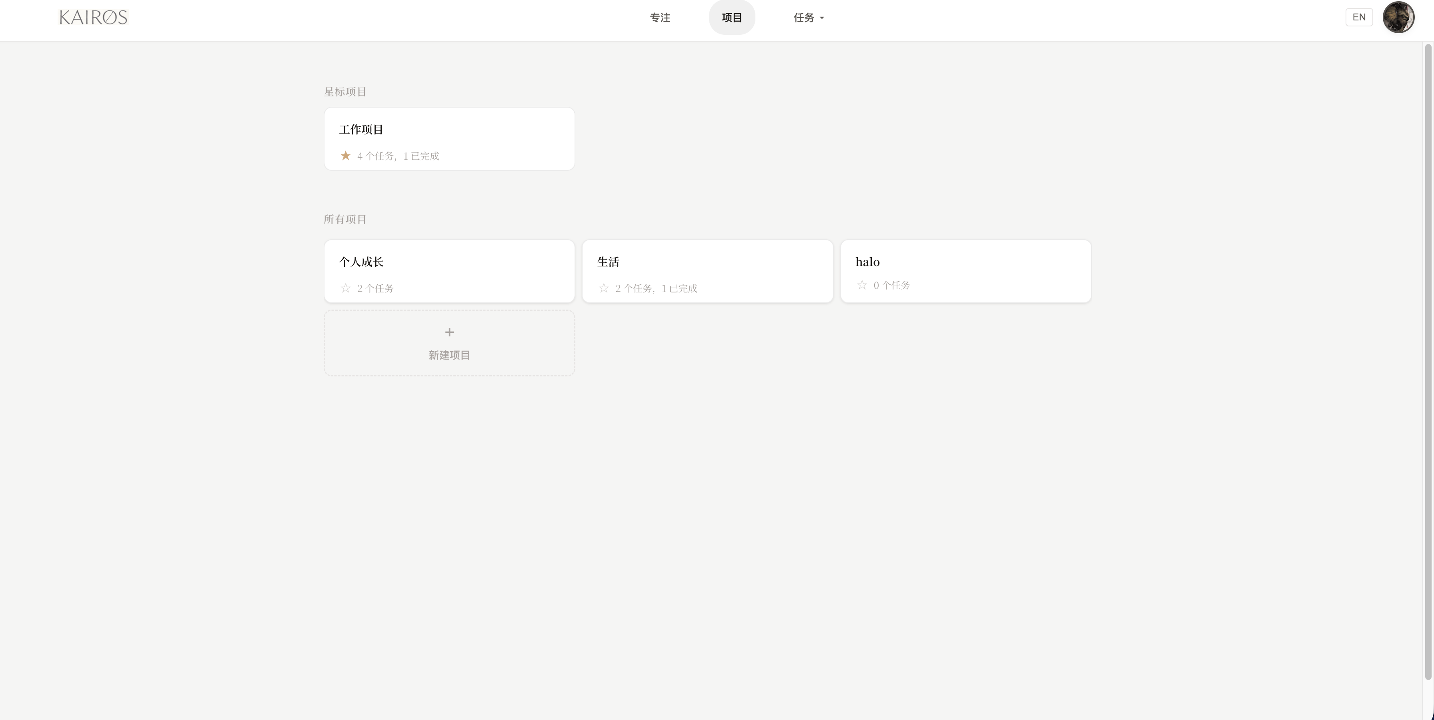
Task: Expand the 任务 dropdown arrow
Action: coord(822,18)
